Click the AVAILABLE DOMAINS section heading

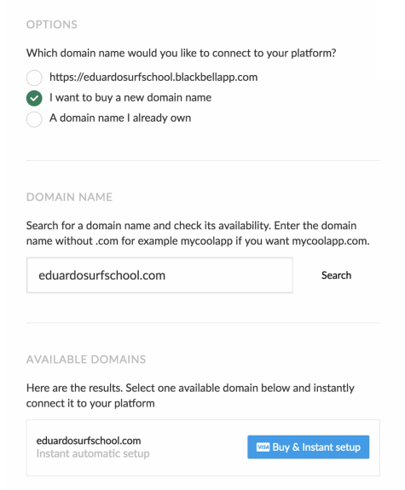click(x=86, y=360)
